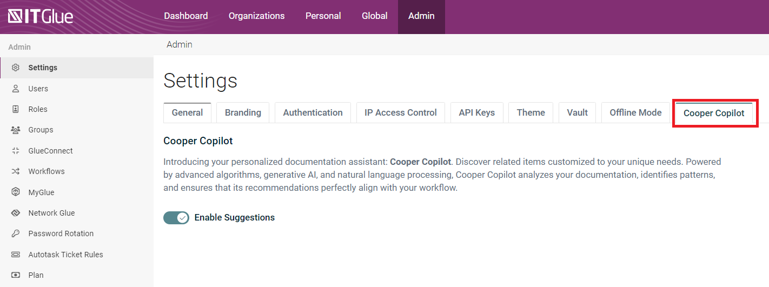Switch to the Theme tab
This screenshot has width=769, height=287.
[531, 112]
